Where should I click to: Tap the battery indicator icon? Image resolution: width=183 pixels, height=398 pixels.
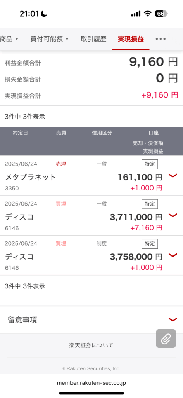pos(161,14)
